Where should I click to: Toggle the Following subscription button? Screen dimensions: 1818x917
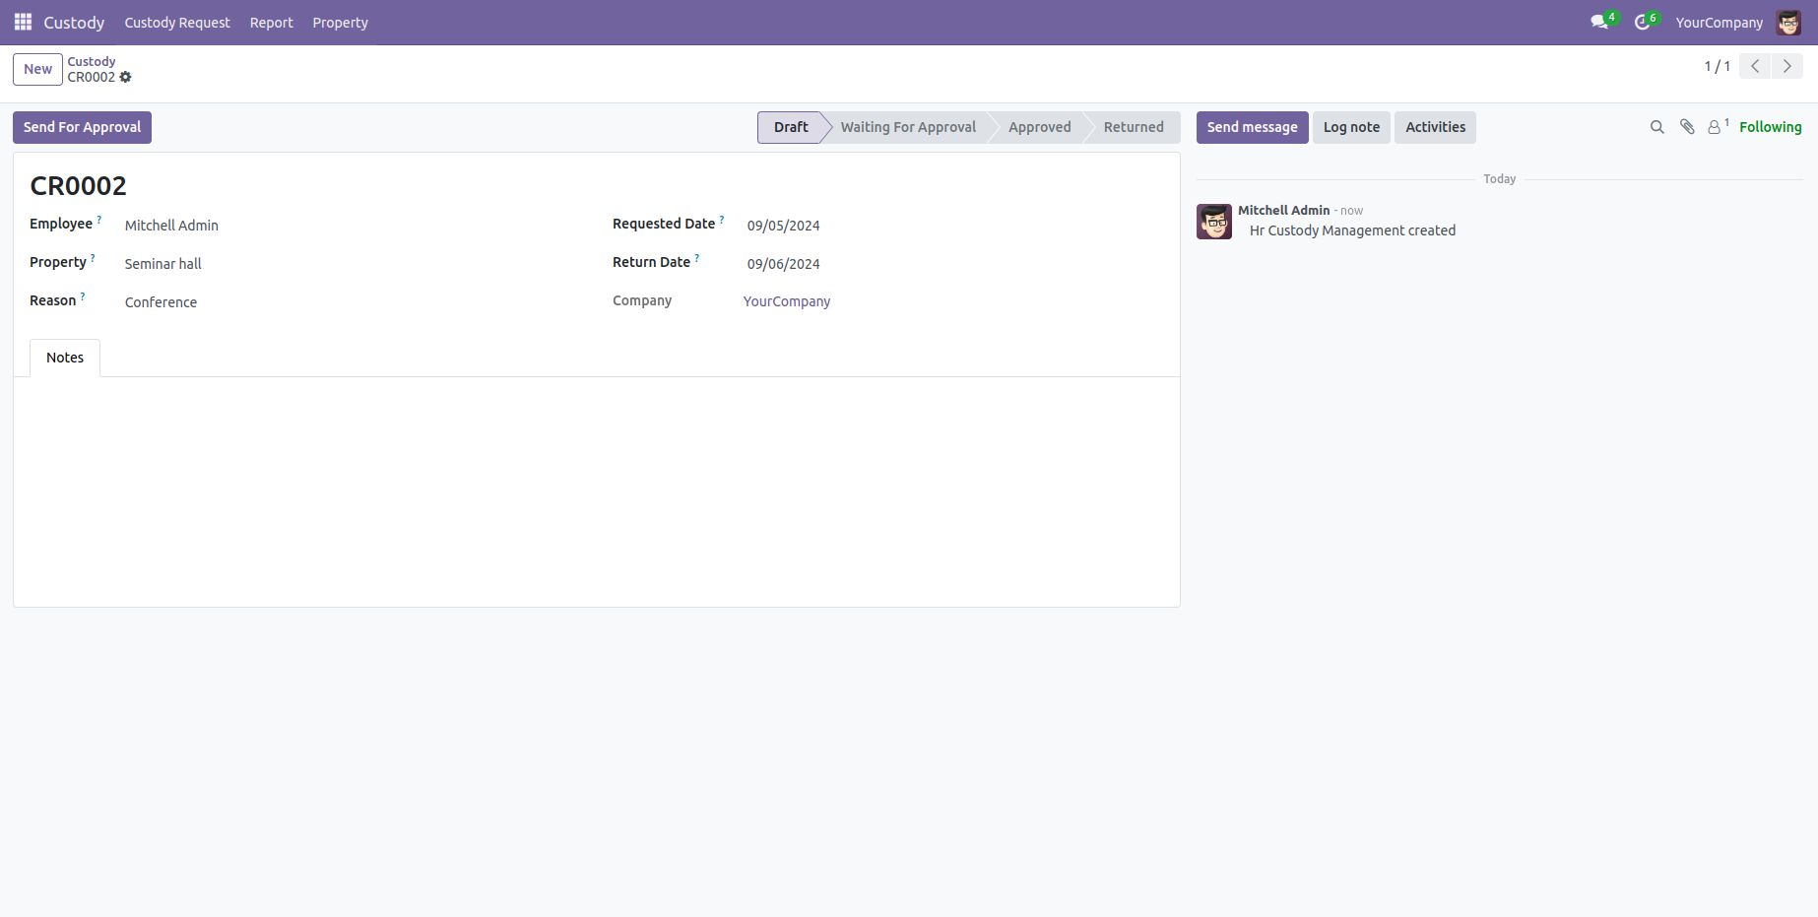[1770, 127]
